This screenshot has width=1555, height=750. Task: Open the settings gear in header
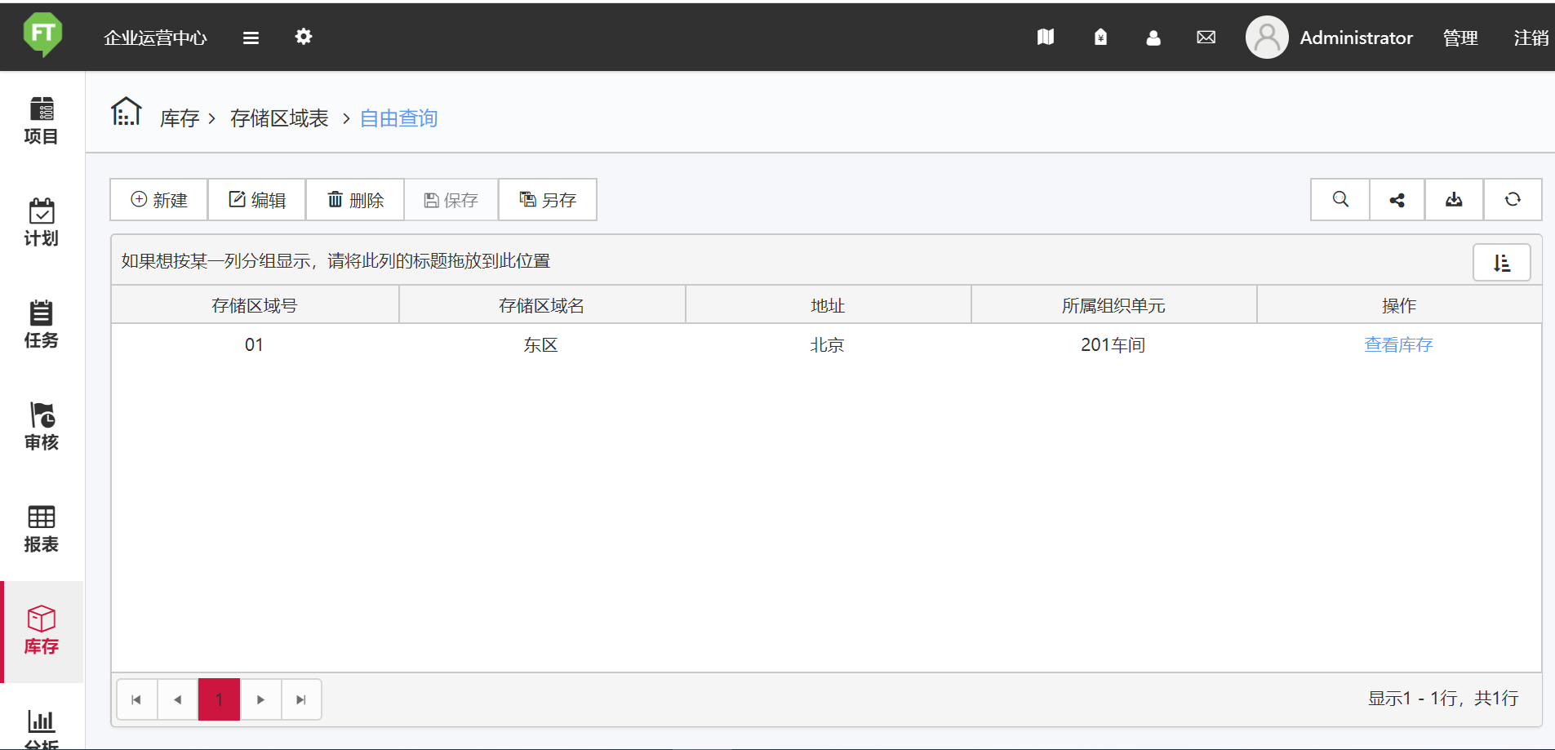click(304, 37)
